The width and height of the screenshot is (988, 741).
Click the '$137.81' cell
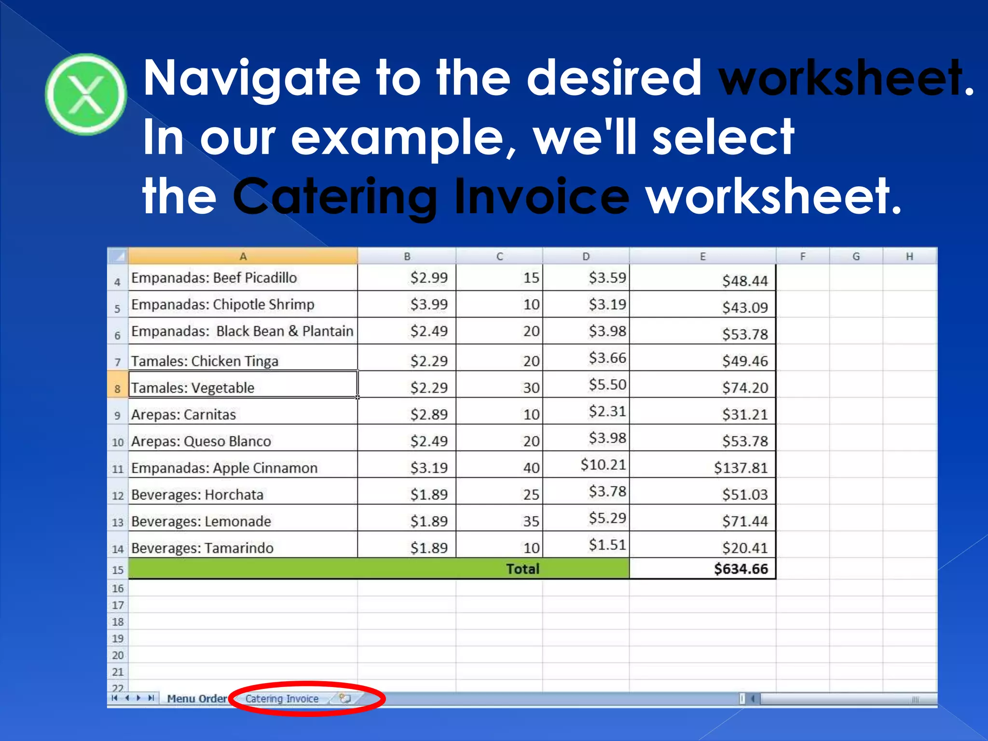(703, 465)
